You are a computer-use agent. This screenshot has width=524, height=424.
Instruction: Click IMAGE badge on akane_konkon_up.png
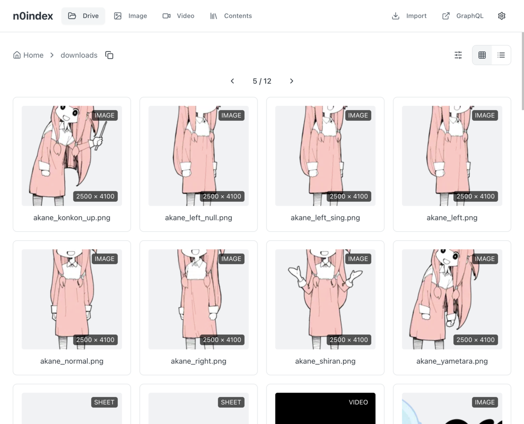104,115
